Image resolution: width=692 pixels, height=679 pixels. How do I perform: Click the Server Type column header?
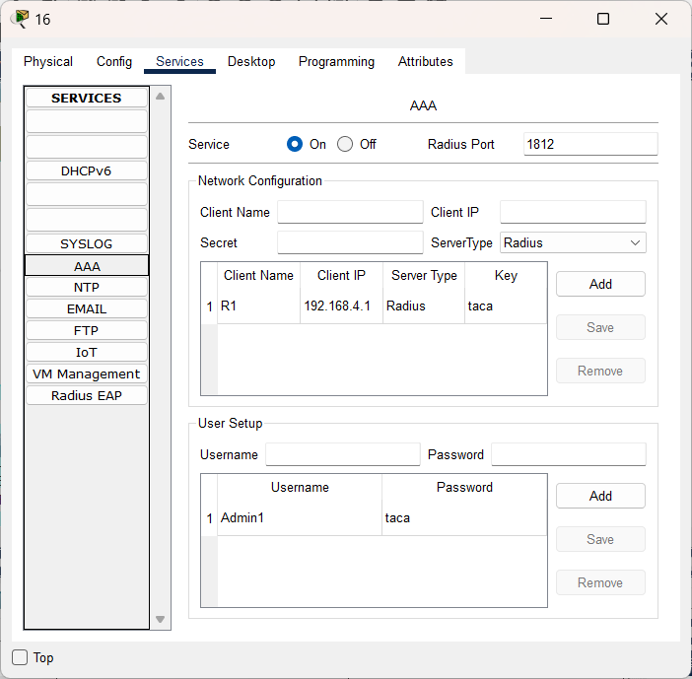424,276
